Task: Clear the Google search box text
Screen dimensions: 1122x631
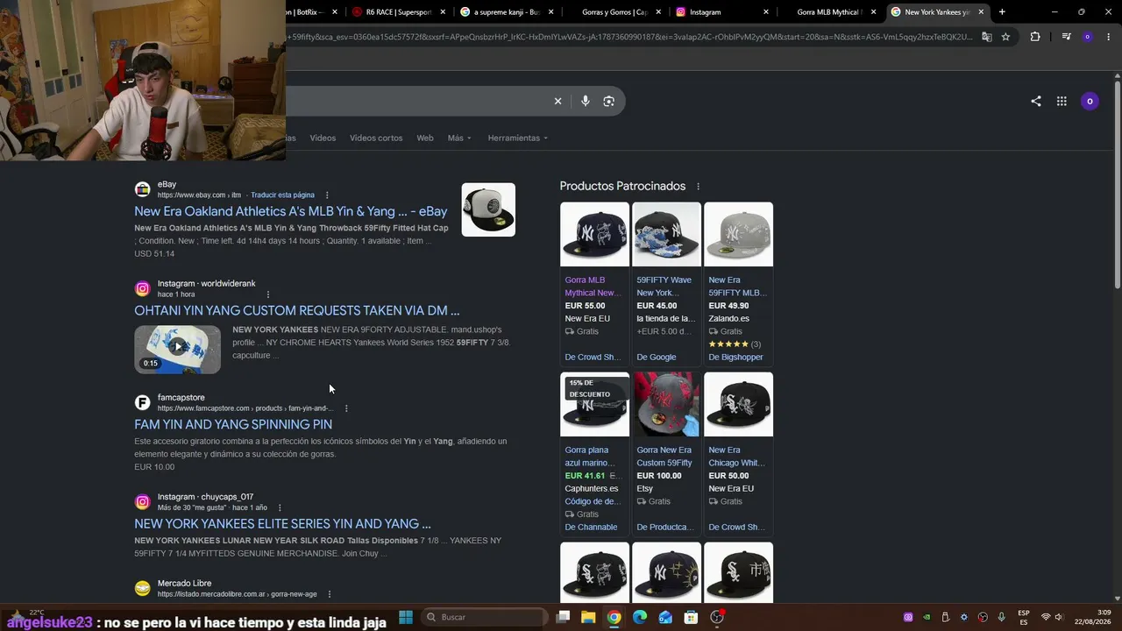Action: point(557,101)
